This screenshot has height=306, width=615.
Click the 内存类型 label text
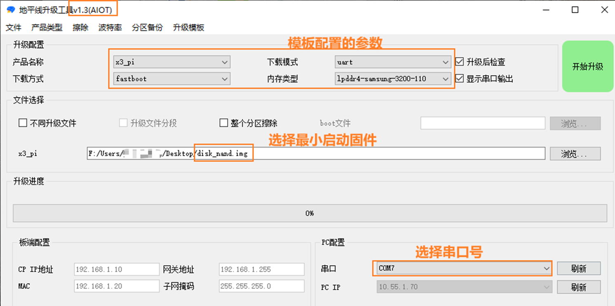click(x=282, y=79)
